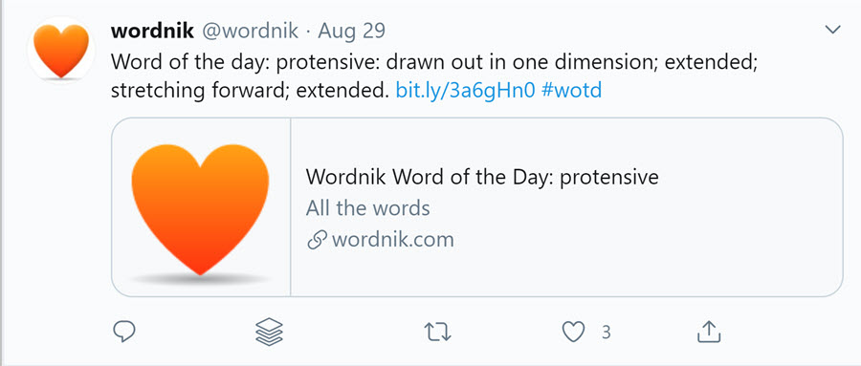Open the bold wordnik display name
861x366 pixels.
(152, 31)
